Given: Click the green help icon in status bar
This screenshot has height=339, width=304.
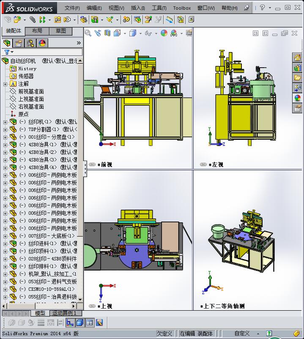Looking at the screenshot, I should pos(269,334).
